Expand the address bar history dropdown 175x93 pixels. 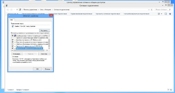[149, 10]
